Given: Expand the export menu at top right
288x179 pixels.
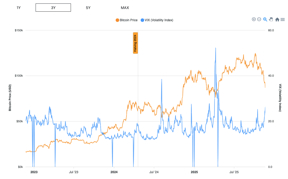Looking at the screenshot, I should [x=282, y=19].
